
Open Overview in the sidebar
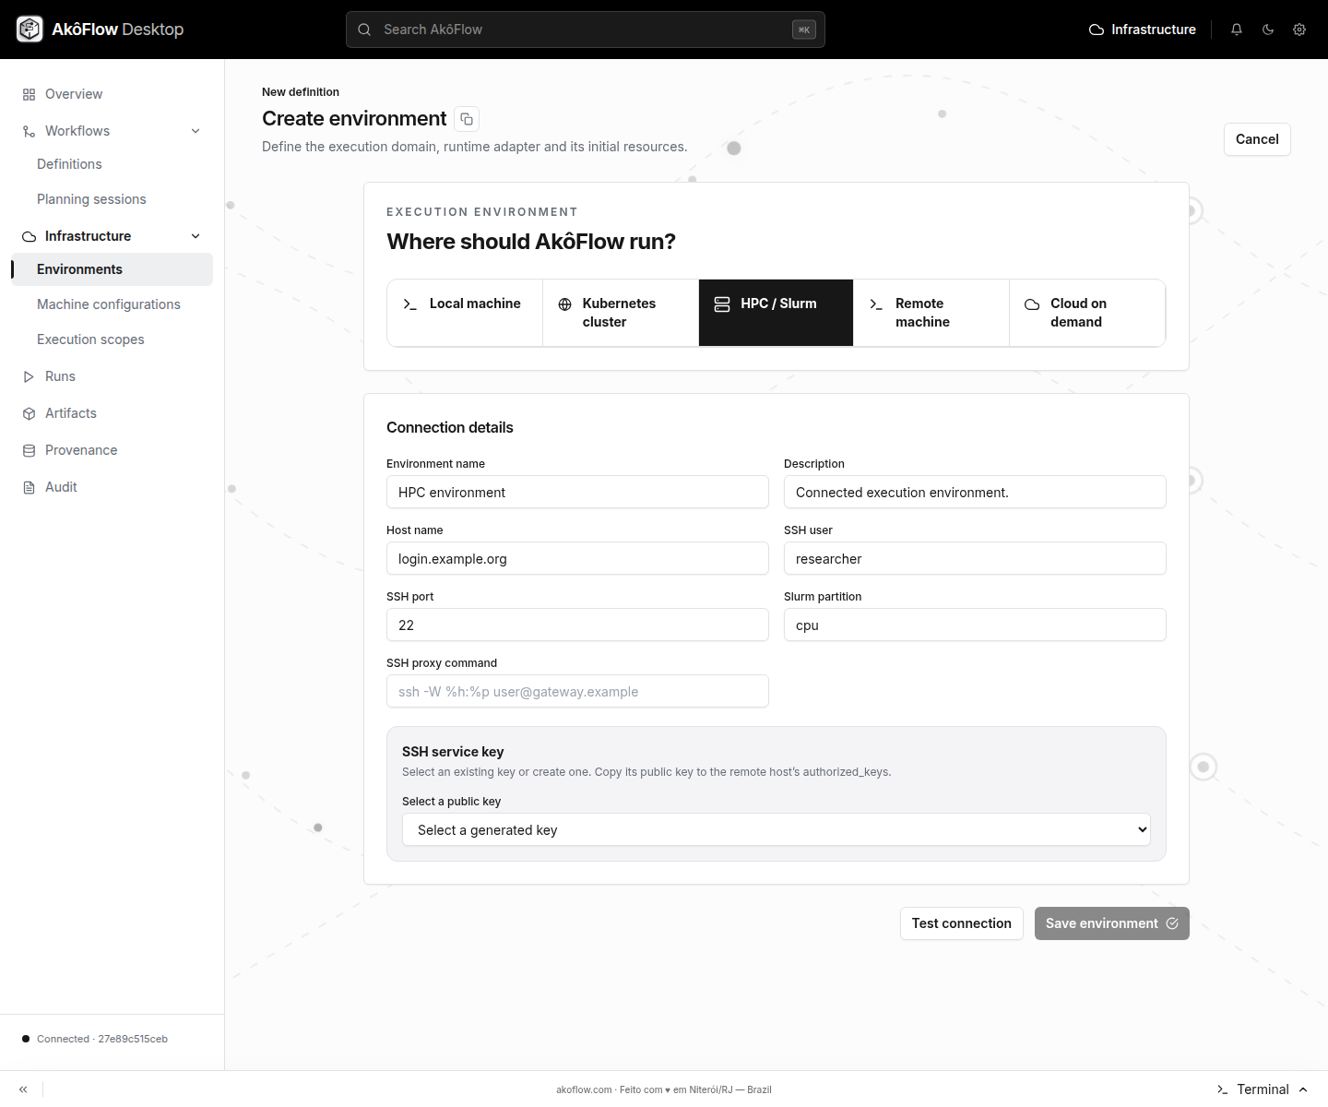pos(112,94)
